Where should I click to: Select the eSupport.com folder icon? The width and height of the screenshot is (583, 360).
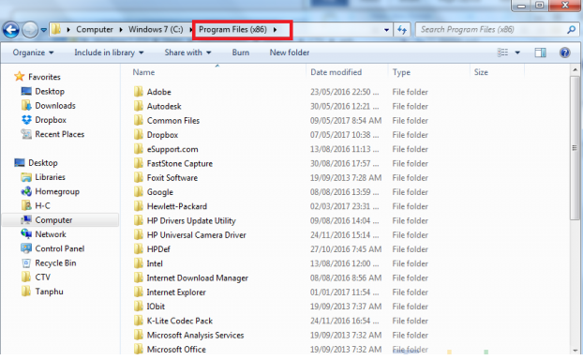coord(139,149)
